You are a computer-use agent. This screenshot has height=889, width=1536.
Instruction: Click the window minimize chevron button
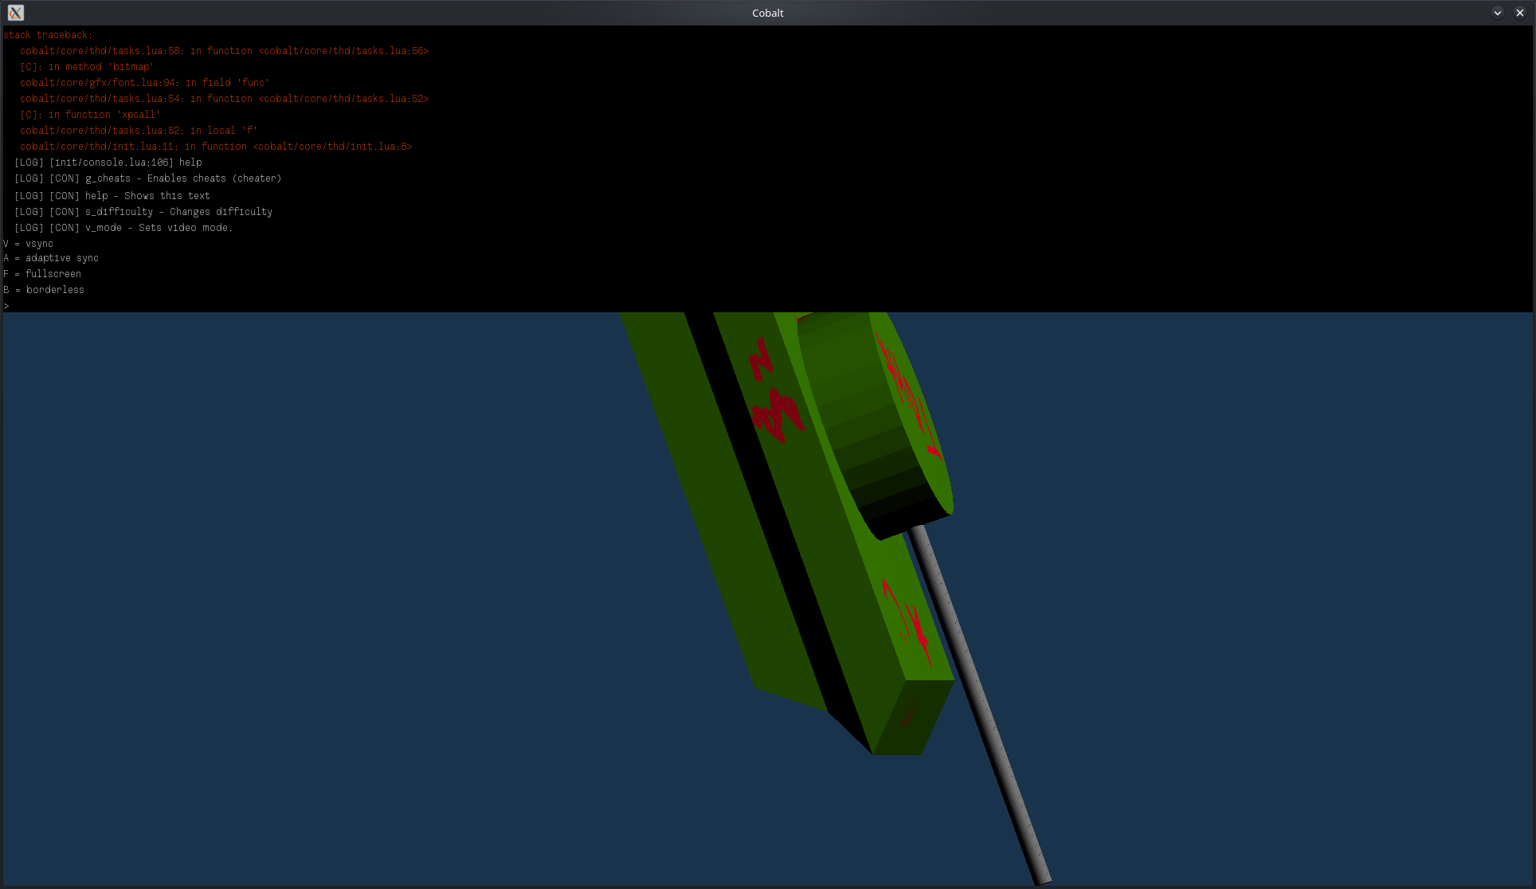1498,13
